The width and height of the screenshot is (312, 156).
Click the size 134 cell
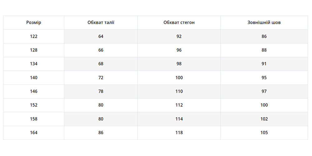pyautogui.click(x=34, y=64)
